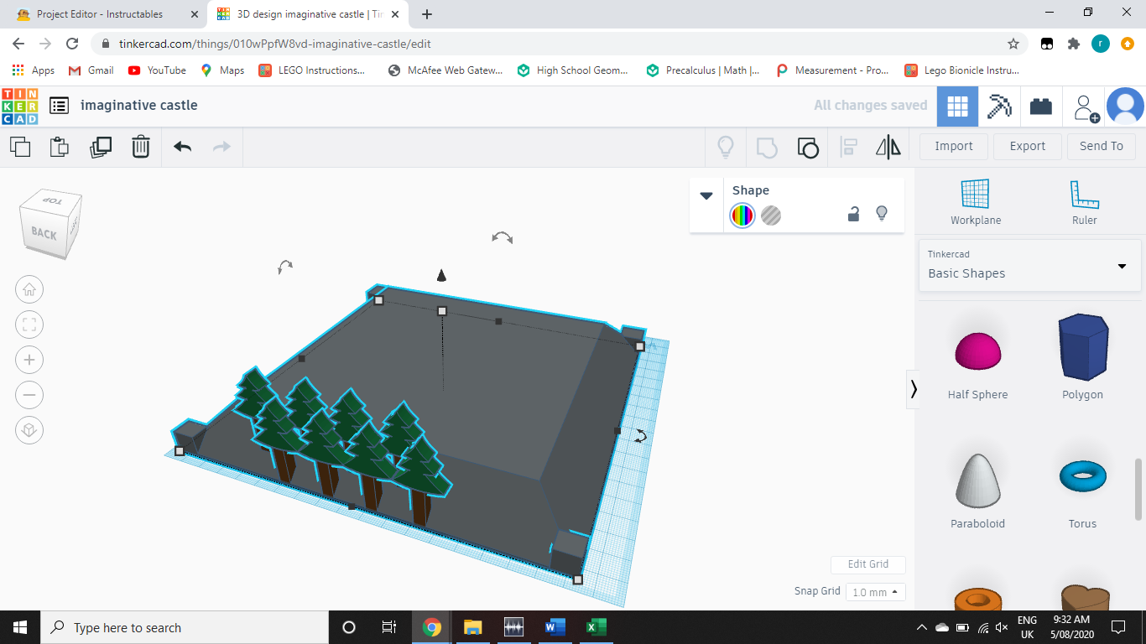
Task: Switch to orthographic view cube icon
Action: tap(29, 430)
